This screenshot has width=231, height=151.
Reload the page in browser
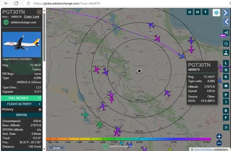click(16, 3)
